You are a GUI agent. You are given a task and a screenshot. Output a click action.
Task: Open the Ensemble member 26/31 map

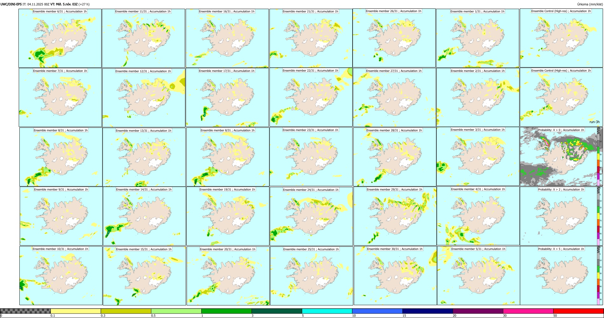[394, 38]
